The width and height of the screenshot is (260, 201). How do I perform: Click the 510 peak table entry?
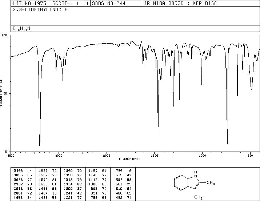124,189
